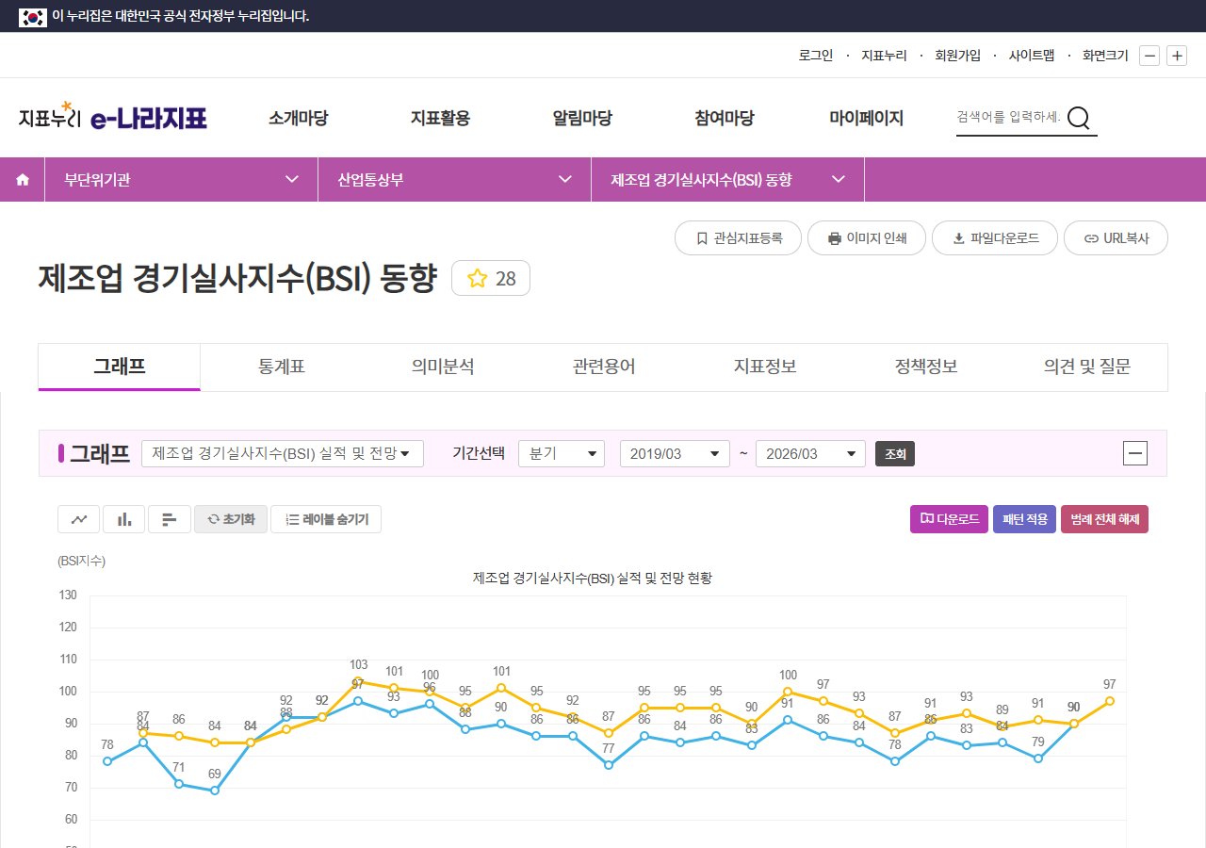Collapse the 그래프 panel with minus icon
Viewport: 1206px width, 848px height.
[1135, 454]
